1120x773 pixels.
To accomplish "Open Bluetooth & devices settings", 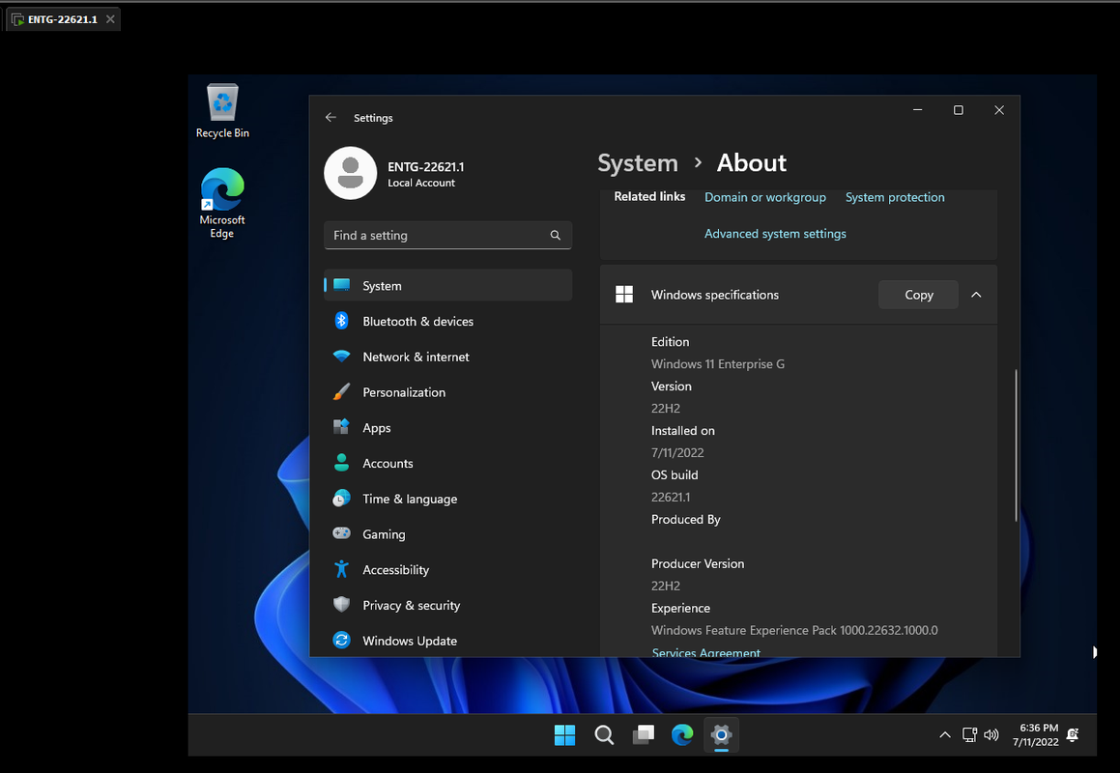I will [447, 321].
